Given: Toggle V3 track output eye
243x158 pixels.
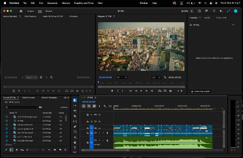Looking at the screenshot, I should pos(99,115).
